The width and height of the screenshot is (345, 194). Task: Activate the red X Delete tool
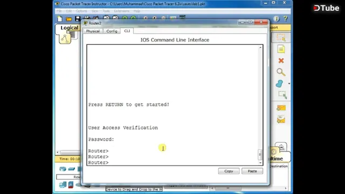pyautogui.click(x=281, y=61)
